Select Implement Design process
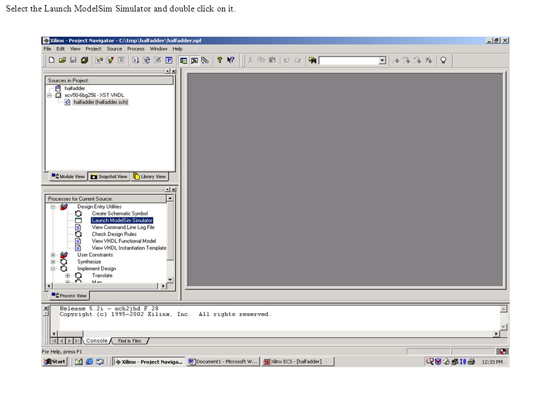551x413 pixels. (x=96, y=268)
